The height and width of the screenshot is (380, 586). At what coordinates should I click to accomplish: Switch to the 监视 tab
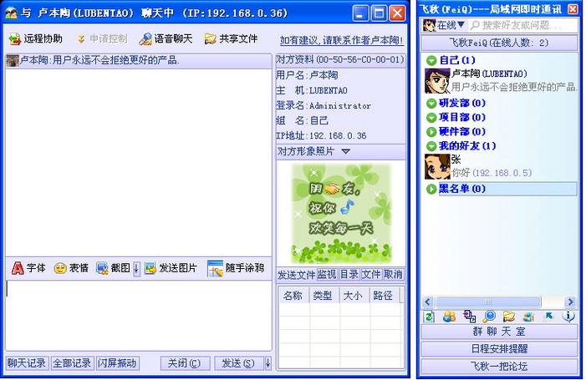pos(326,274)
